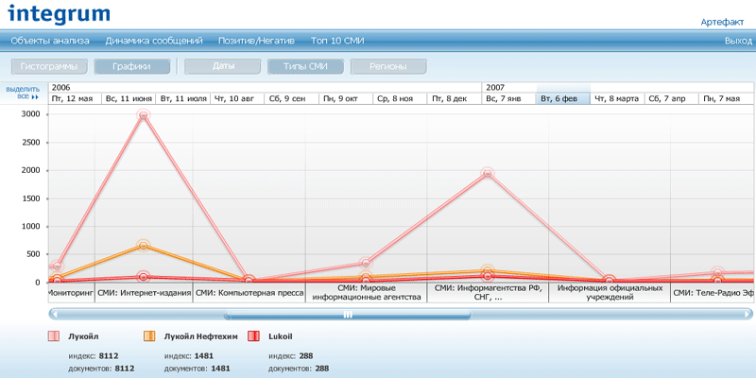Select the Пн, 7 мая date cell
The image size is (756, 378).
point(727,99)
